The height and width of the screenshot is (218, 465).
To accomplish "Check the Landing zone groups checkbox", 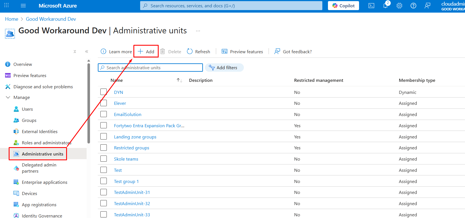I will pyautogui.click(x=104, y=136).
